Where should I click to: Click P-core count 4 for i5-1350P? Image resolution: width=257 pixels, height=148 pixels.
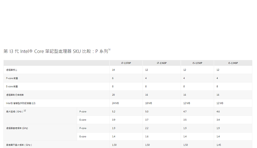184,78
